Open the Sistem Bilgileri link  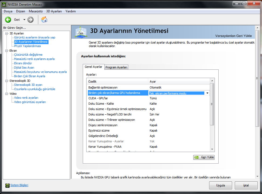tap(19, 185)
